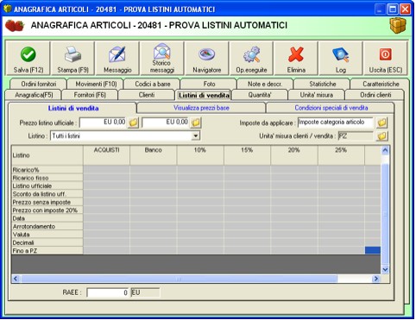Viewport: 416px width, 320px height.
Task: Click second EU 0,00 price input field
Action: [166, 122]
